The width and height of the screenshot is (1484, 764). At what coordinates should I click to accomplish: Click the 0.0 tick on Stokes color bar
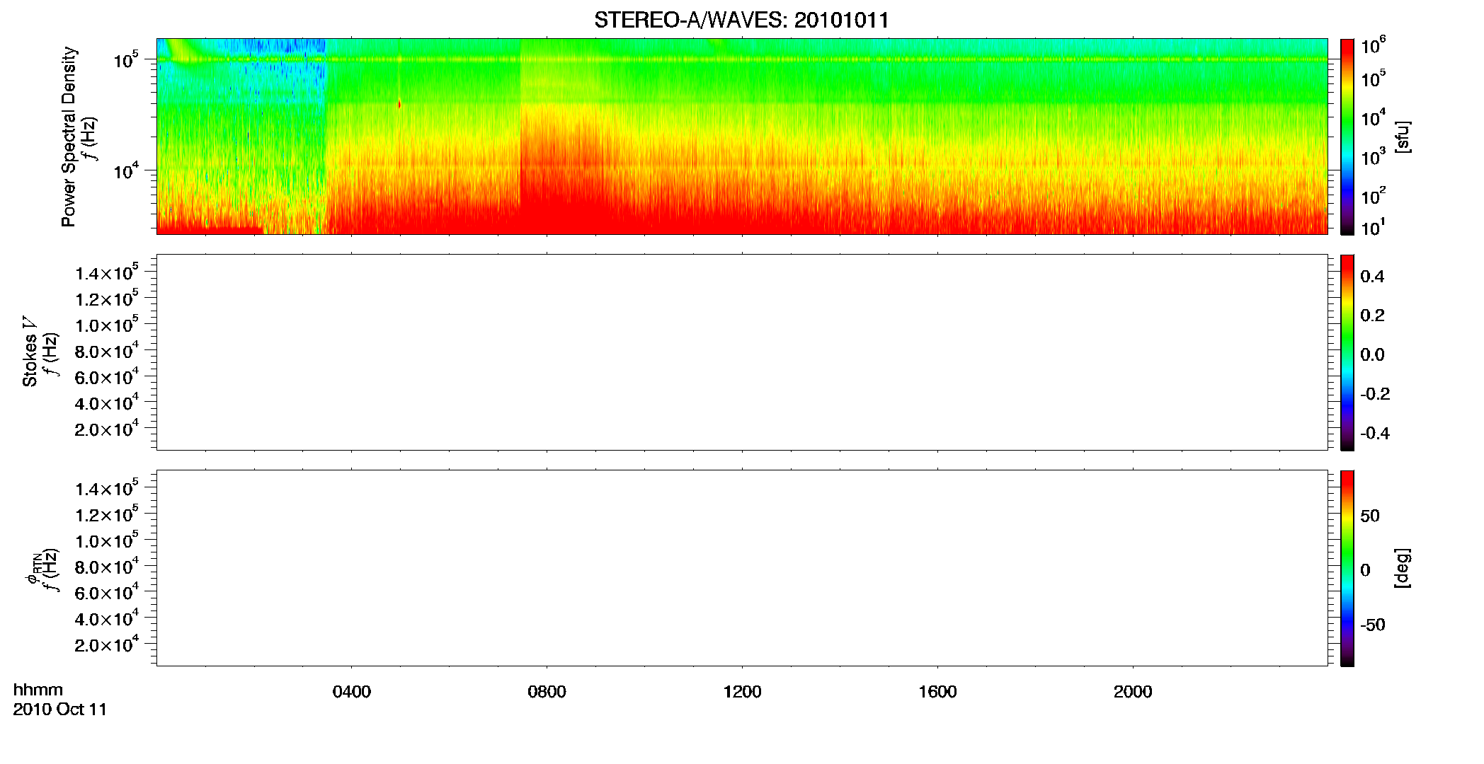[1372, 355]
